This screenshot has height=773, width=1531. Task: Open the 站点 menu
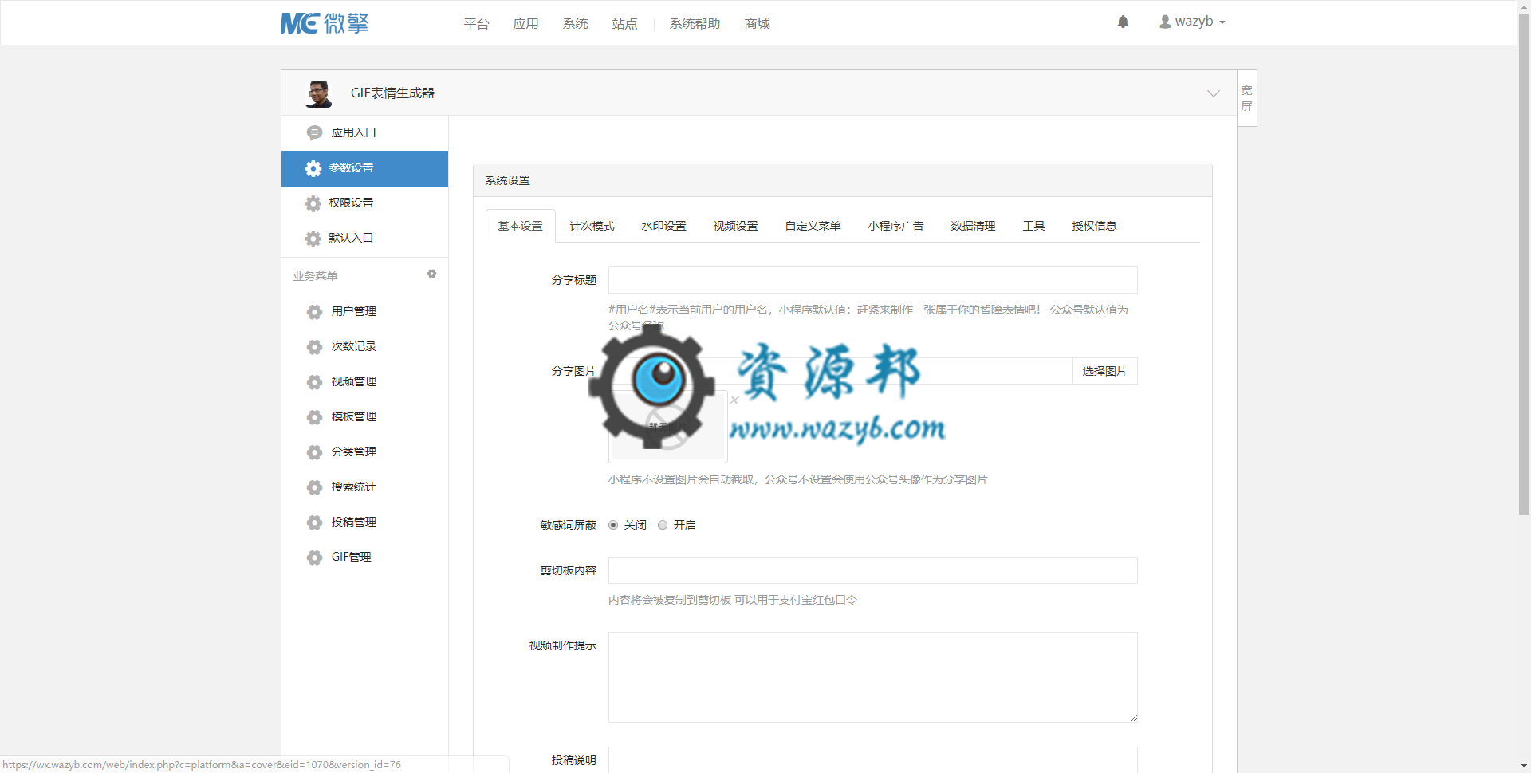coord(624,24)
